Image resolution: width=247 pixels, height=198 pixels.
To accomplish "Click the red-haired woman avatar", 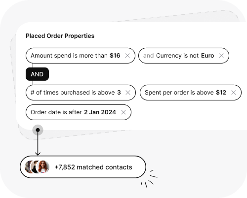I will point(43,167).
